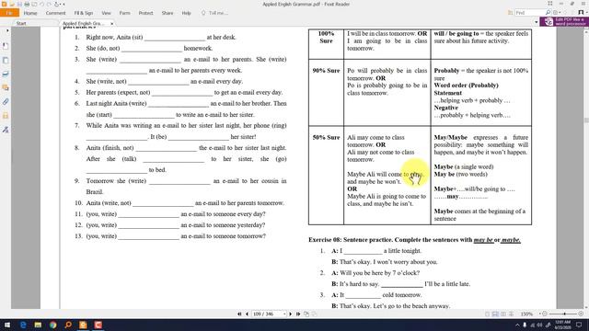Open the Share ribbon tab

[167, 13]
